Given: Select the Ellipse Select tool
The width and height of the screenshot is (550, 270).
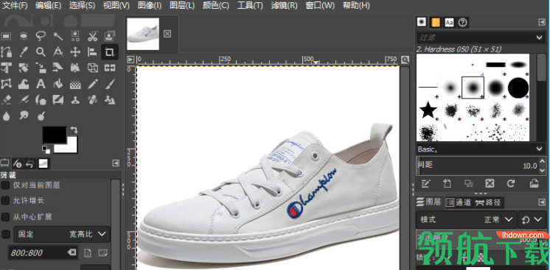Looking at the screenshot, I should [24, 36].
